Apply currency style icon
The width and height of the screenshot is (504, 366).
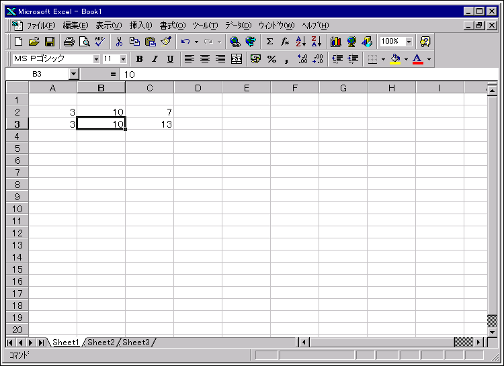tap(256, 59)
